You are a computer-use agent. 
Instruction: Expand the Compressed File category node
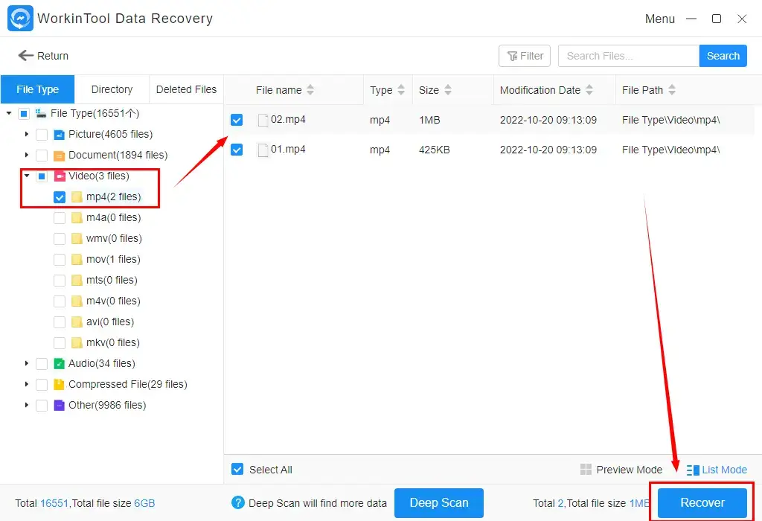coord(26,384)
